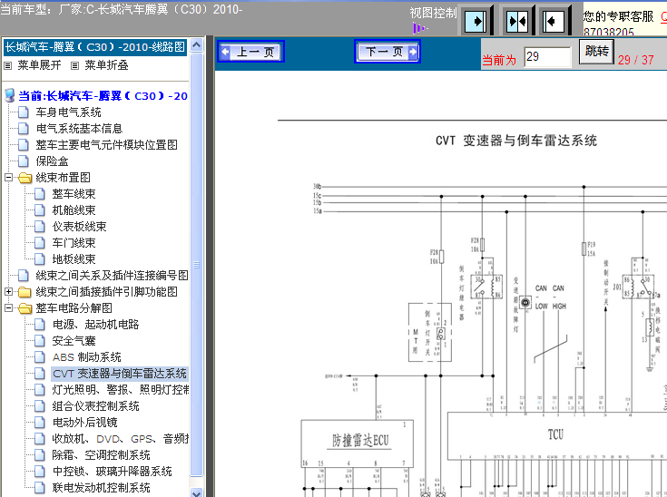The image size is (667, 497).
Task: Click the tree panel vertical scrollbar thumb
Action: point(196,265)
